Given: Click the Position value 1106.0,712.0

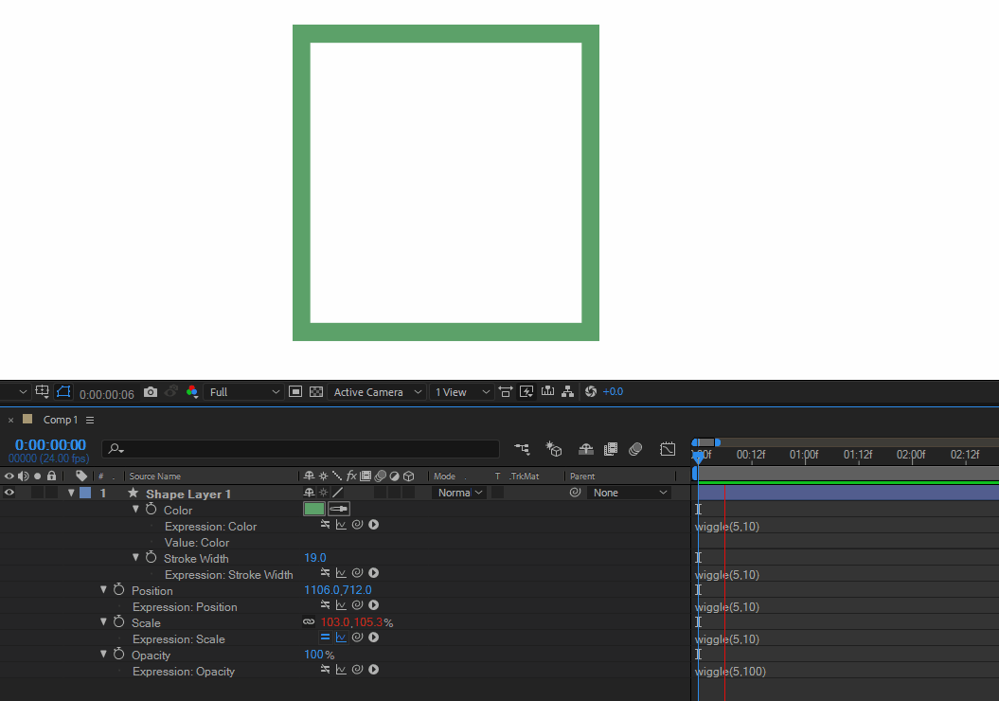Looking at the screenshot, I should click(338, 590).
